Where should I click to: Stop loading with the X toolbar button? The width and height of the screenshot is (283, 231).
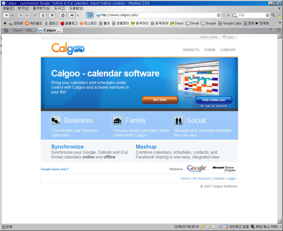pyautogui.click(x=52, y=15)
